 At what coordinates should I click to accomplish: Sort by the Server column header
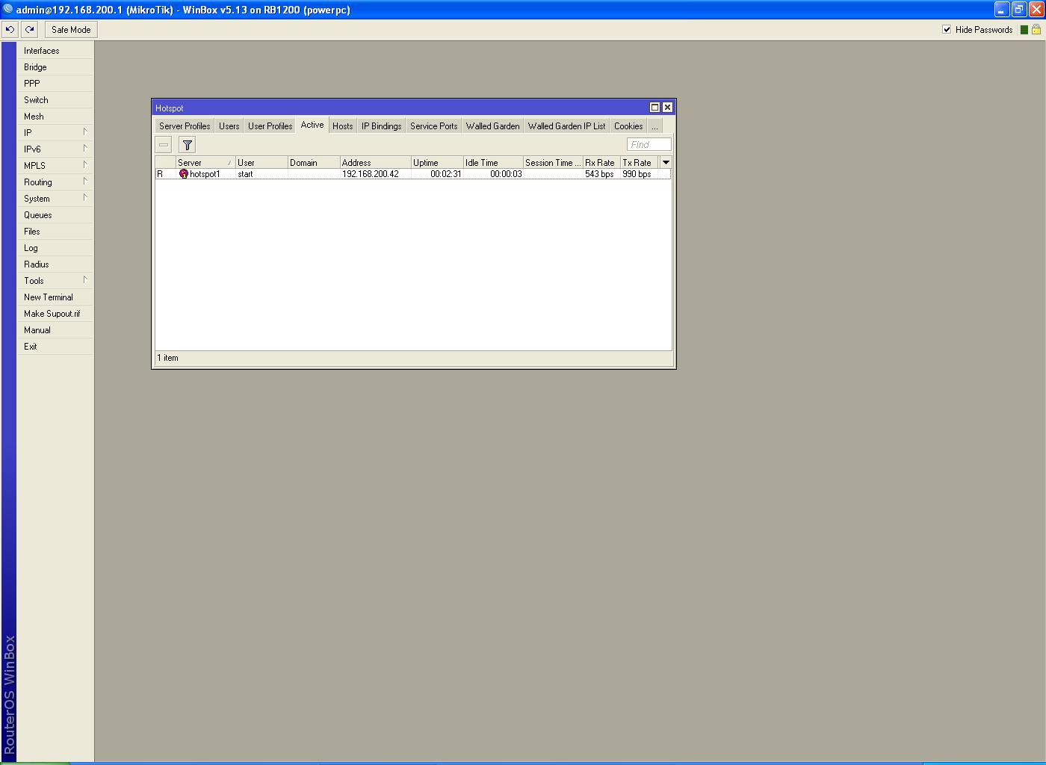(x=205, y=163)
